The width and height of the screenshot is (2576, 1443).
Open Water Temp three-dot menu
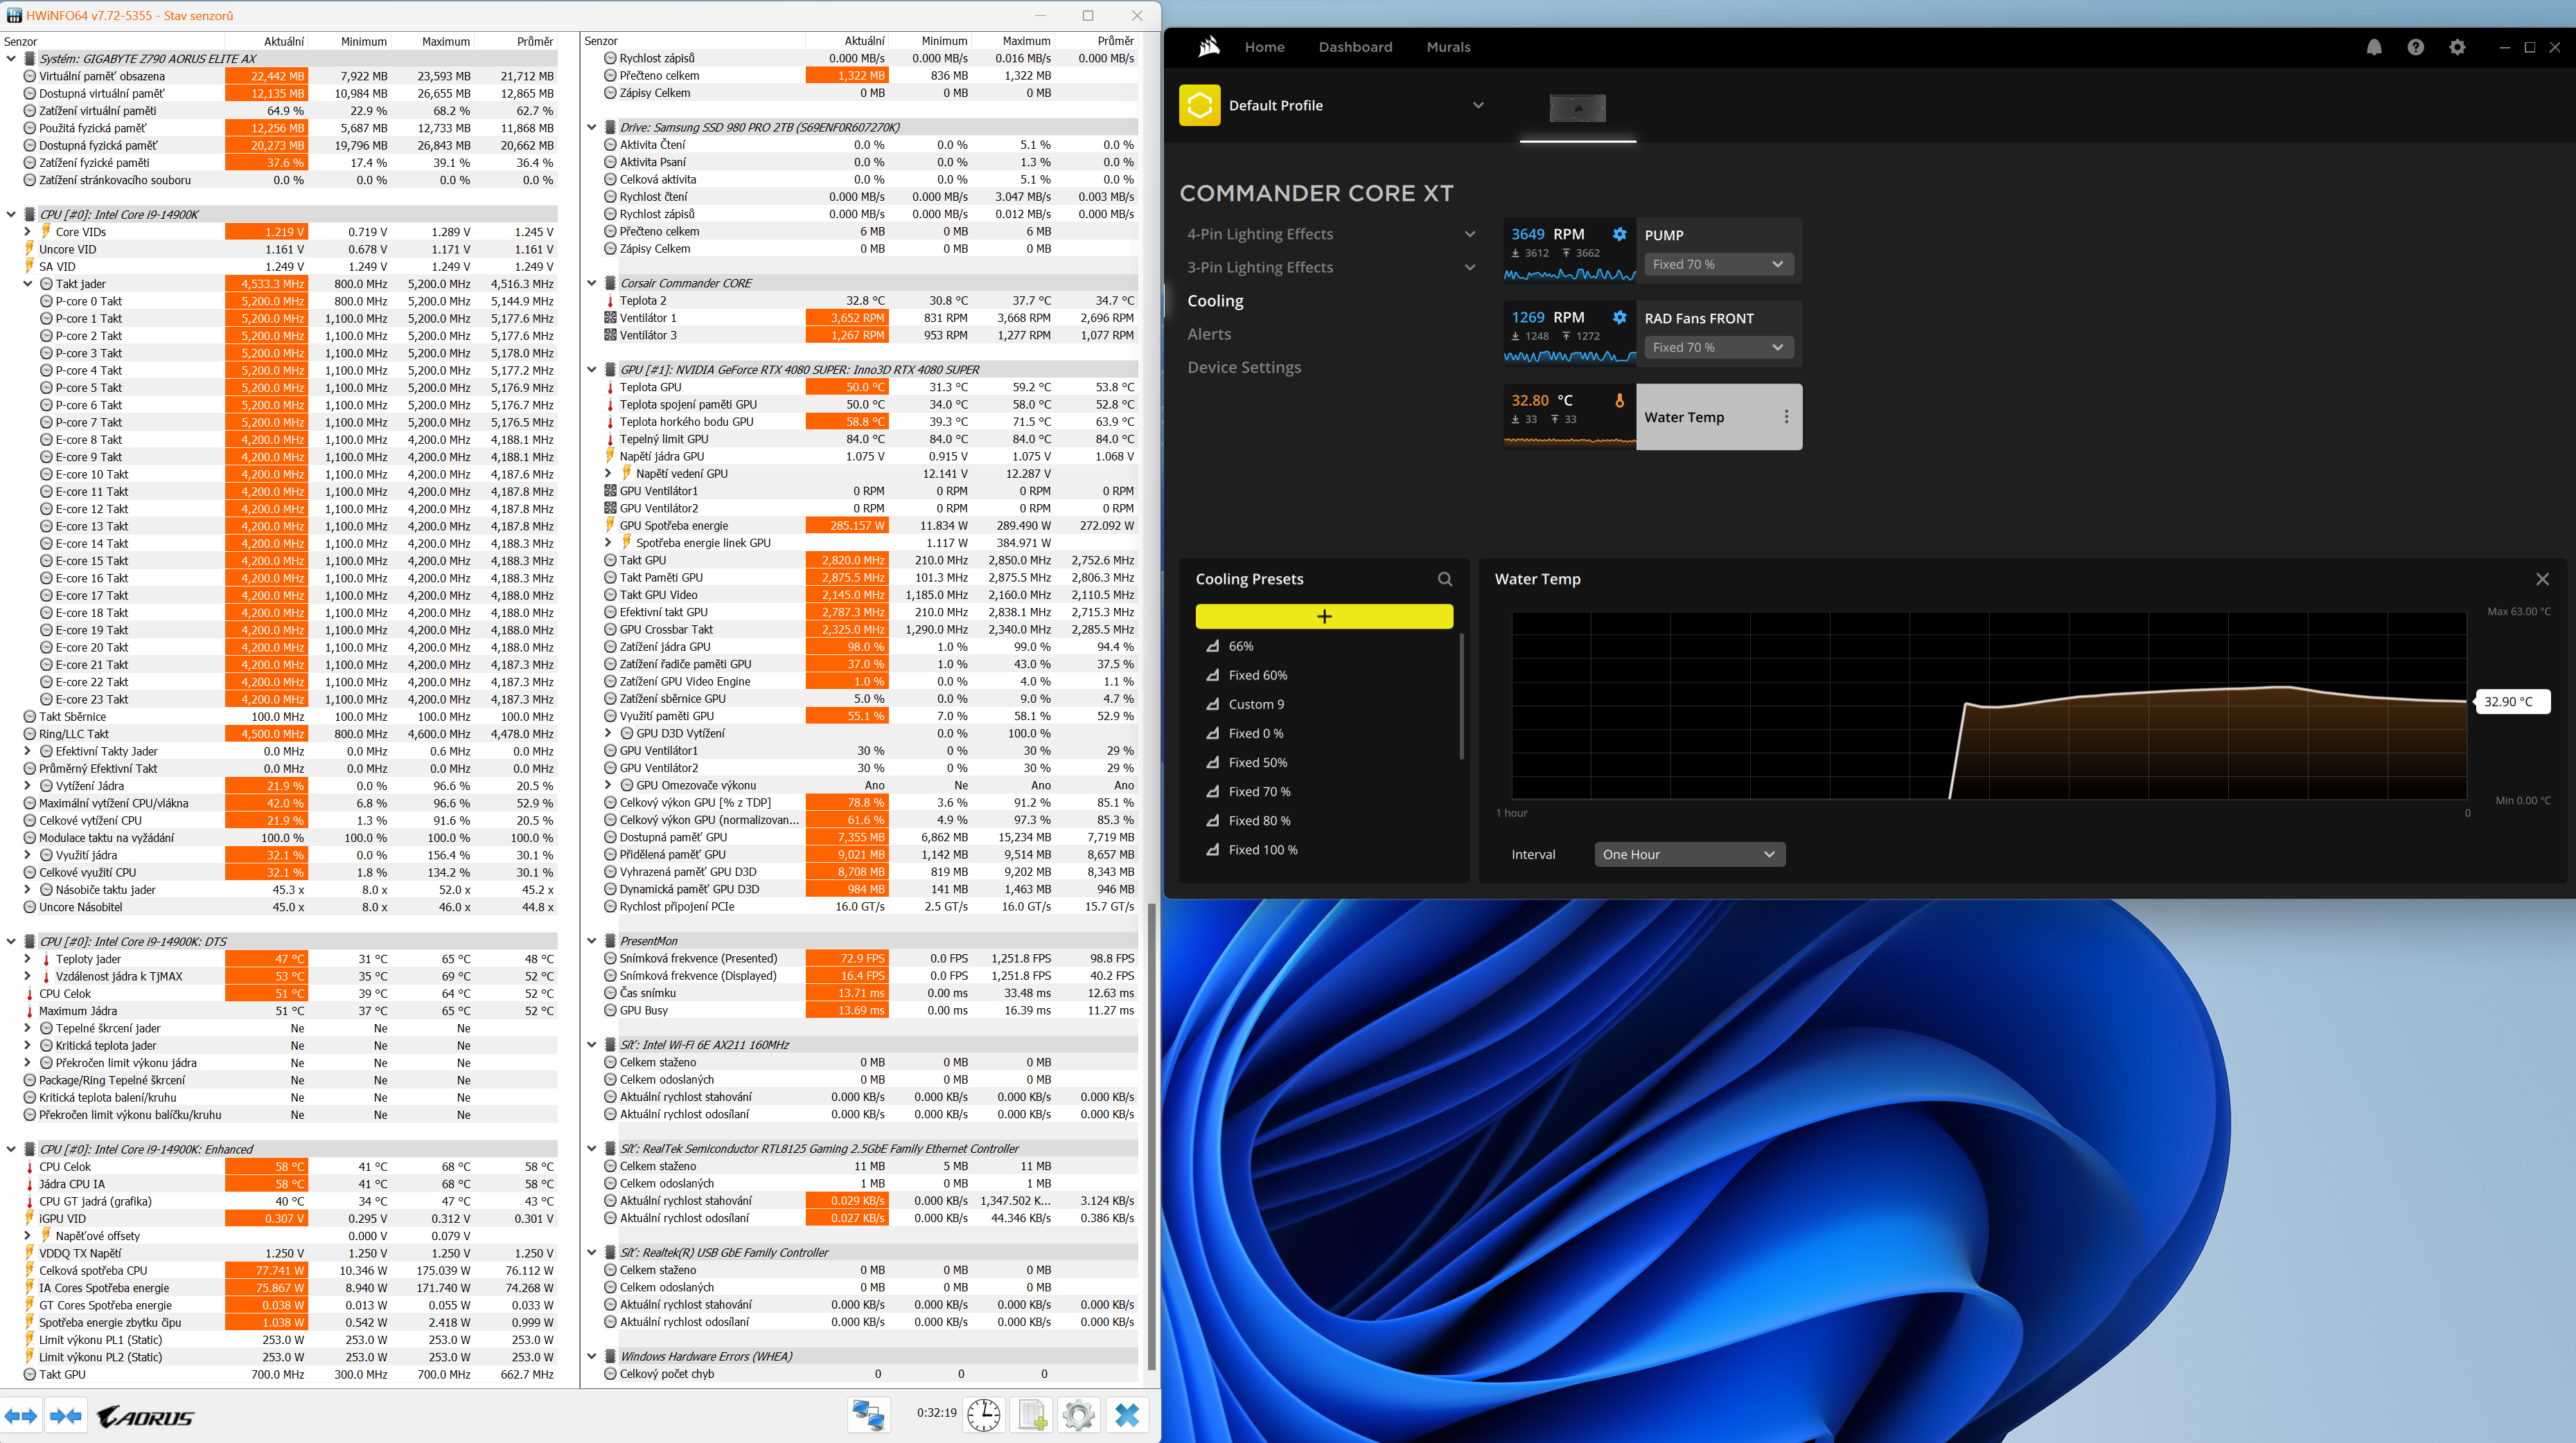point(1786,417)
